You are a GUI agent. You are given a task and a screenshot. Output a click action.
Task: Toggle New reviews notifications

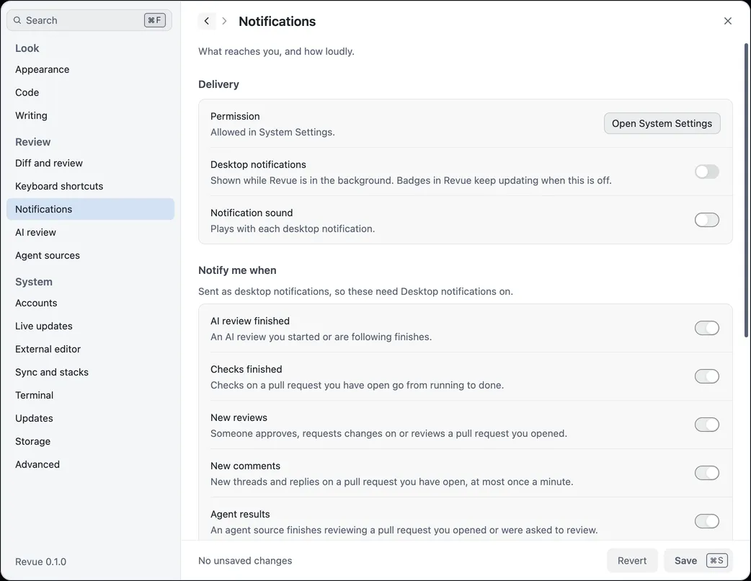(x=707, y=425)
